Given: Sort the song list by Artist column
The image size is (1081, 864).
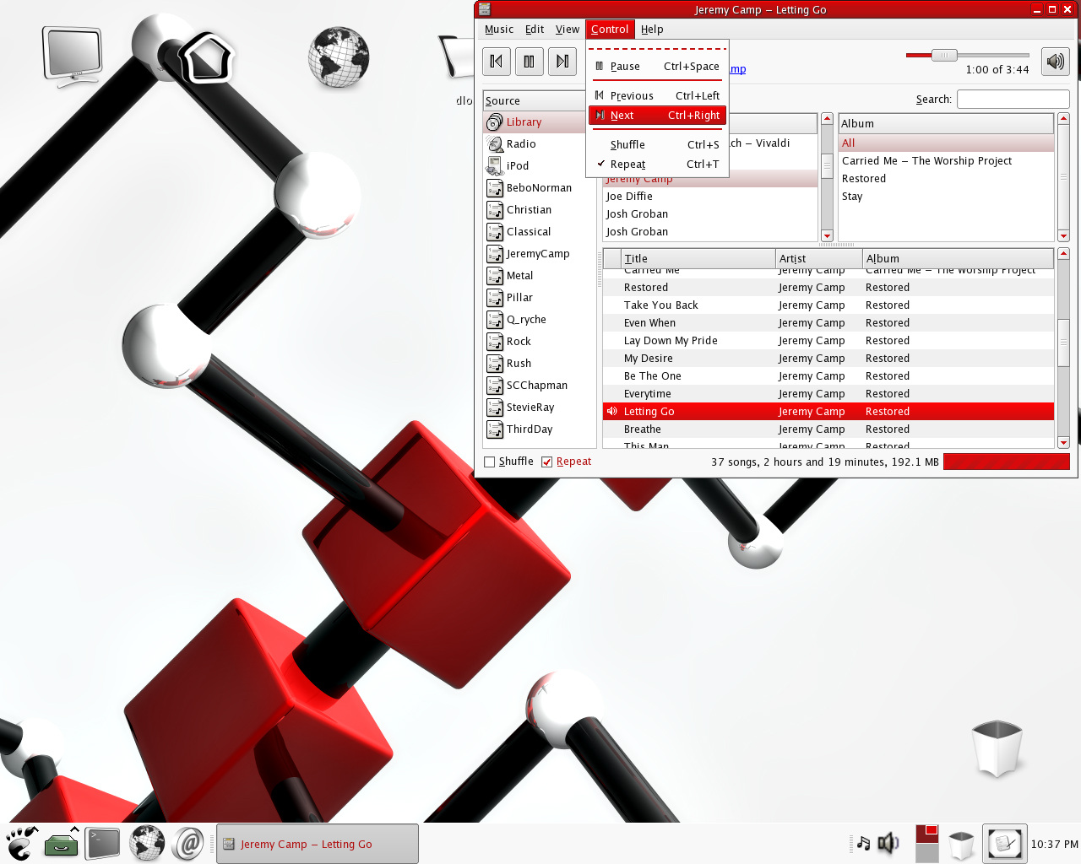Looking at the screenshot, I should coord(819,259).
